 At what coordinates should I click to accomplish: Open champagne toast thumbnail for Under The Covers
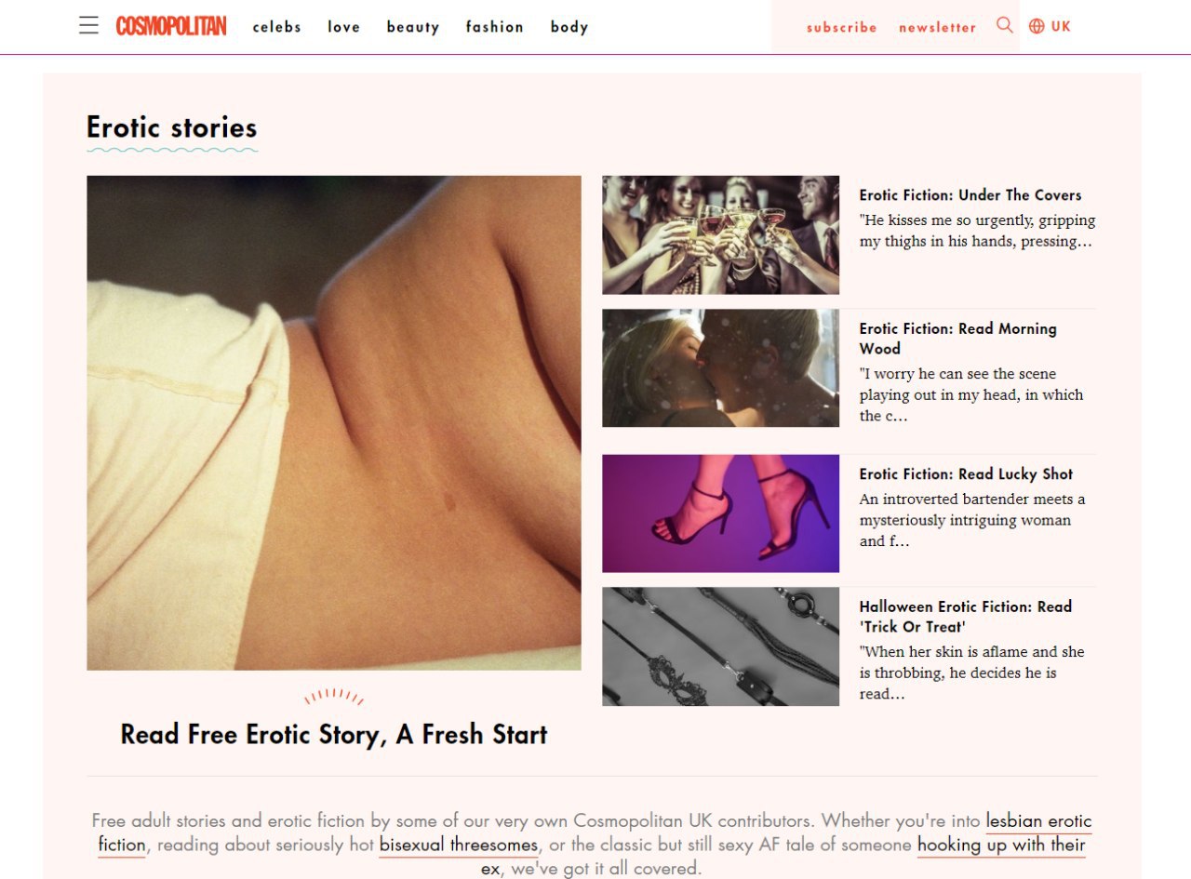pos(720,235)
